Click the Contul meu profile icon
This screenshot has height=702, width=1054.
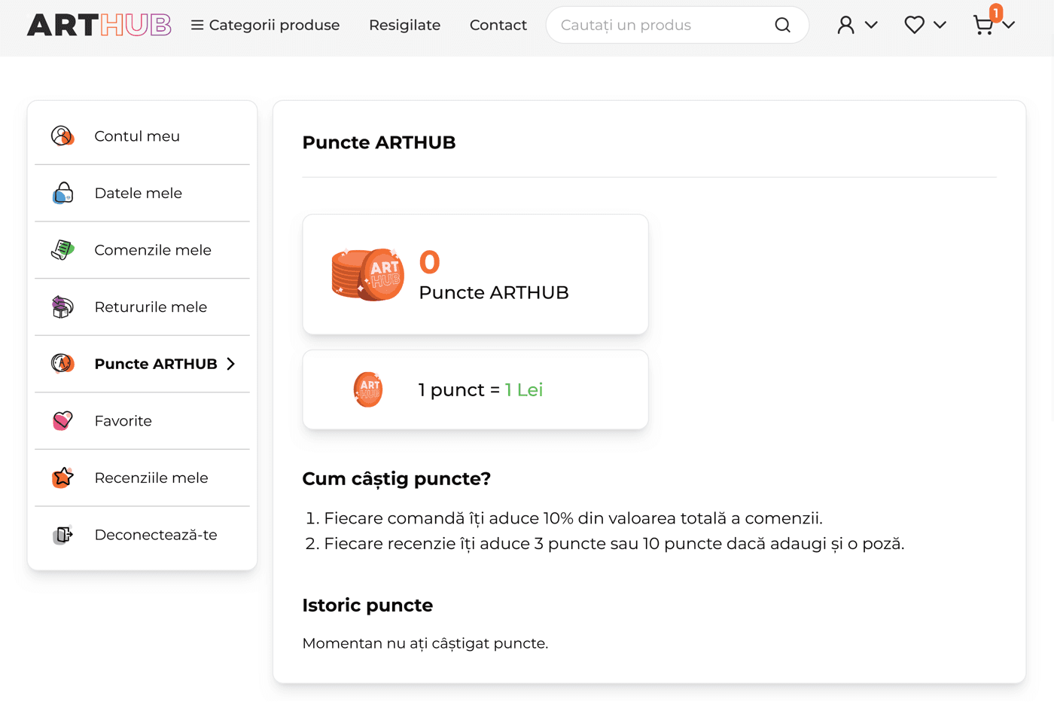[x=62, y=136]
